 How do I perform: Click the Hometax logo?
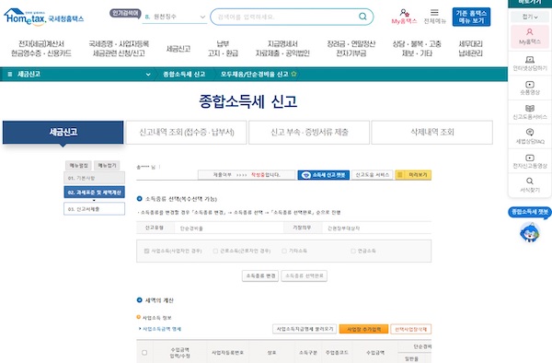pos(43,17)
